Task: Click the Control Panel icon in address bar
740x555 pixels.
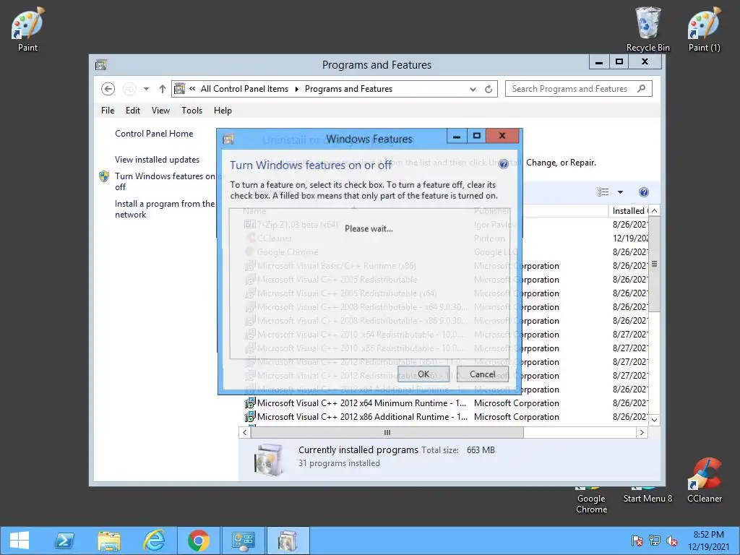Action: click(x=179, y=89)
